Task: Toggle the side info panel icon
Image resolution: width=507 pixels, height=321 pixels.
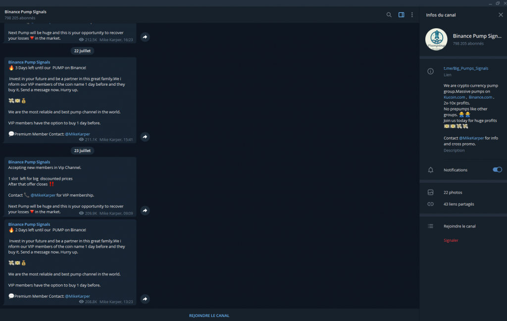Action: click(402, 15)
